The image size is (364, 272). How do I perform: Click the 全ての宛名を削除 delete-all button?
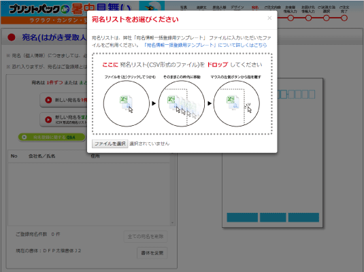tap(146, 237)
